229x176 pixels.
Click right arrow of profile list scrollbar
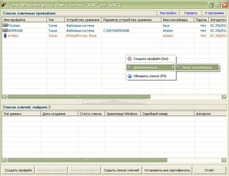pos(224,97)
